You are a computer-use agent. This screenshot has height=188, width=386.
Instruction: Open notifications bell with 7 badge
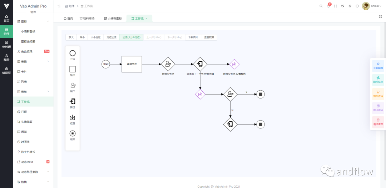point(328,6)
